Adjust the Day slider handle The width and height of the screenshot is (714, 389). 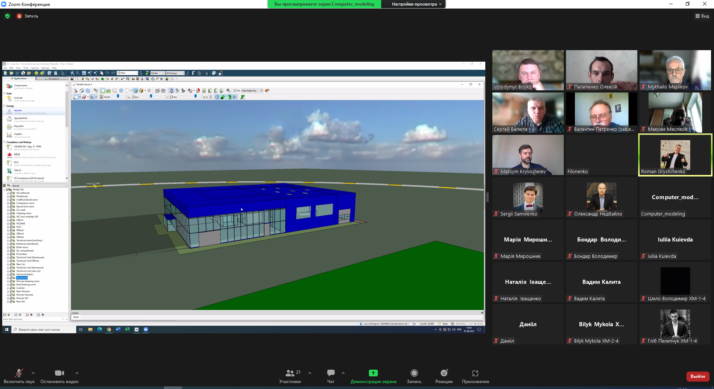(x=151, y=96)
